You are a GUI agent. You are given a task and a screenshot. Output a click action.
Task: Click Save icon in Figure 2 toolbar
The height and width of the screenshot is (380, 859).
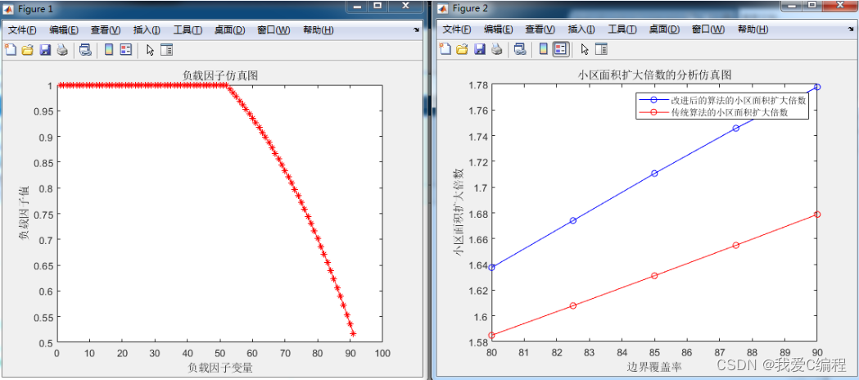pos(480,49)
